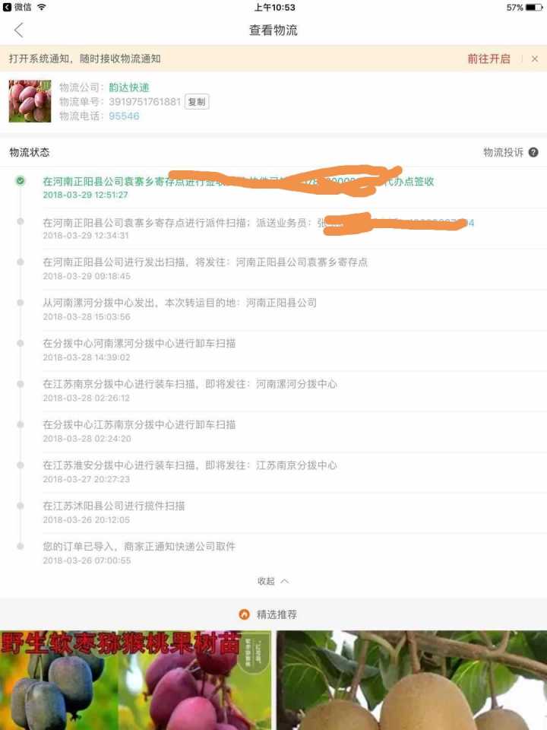Screen dimensions: 547x730
Task: Call the logistics phone 95546
Action: pyautogui.click(x=124, y=116)
